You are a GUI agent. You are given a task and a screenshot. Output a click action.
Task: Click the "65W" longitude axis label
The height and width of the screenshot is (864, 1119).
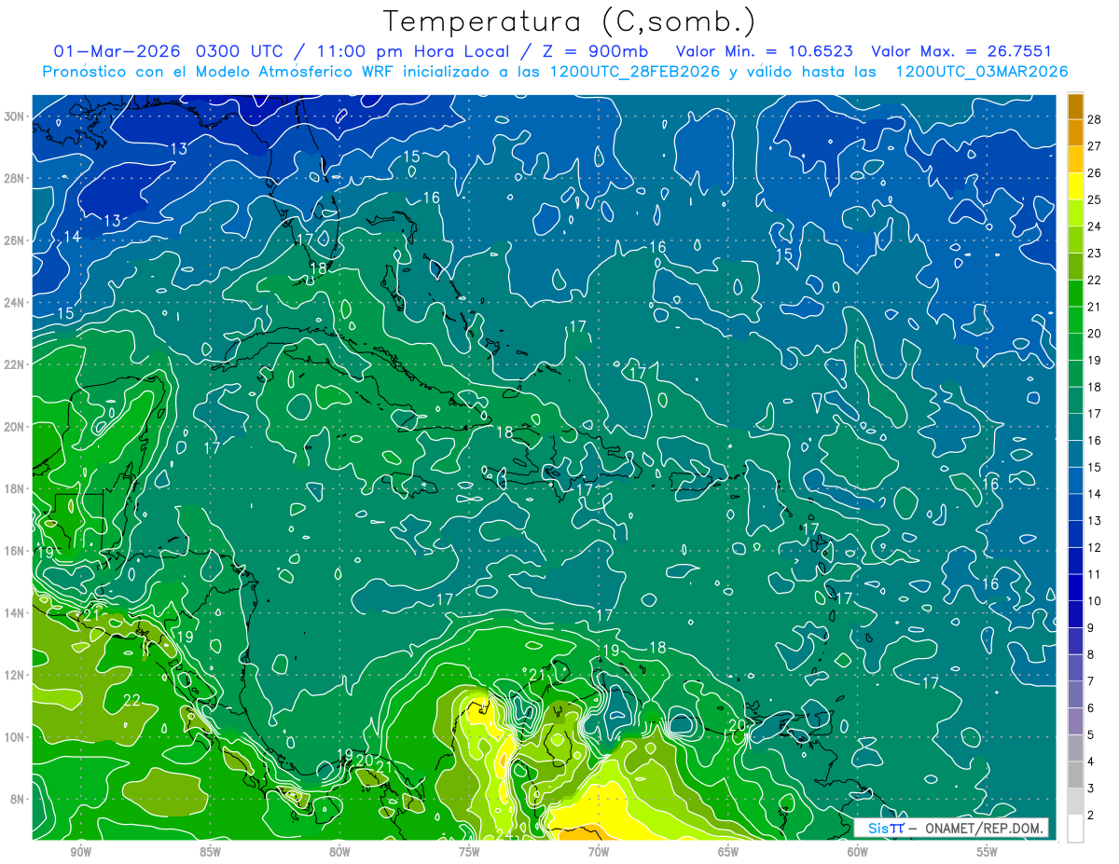(728, 852)
